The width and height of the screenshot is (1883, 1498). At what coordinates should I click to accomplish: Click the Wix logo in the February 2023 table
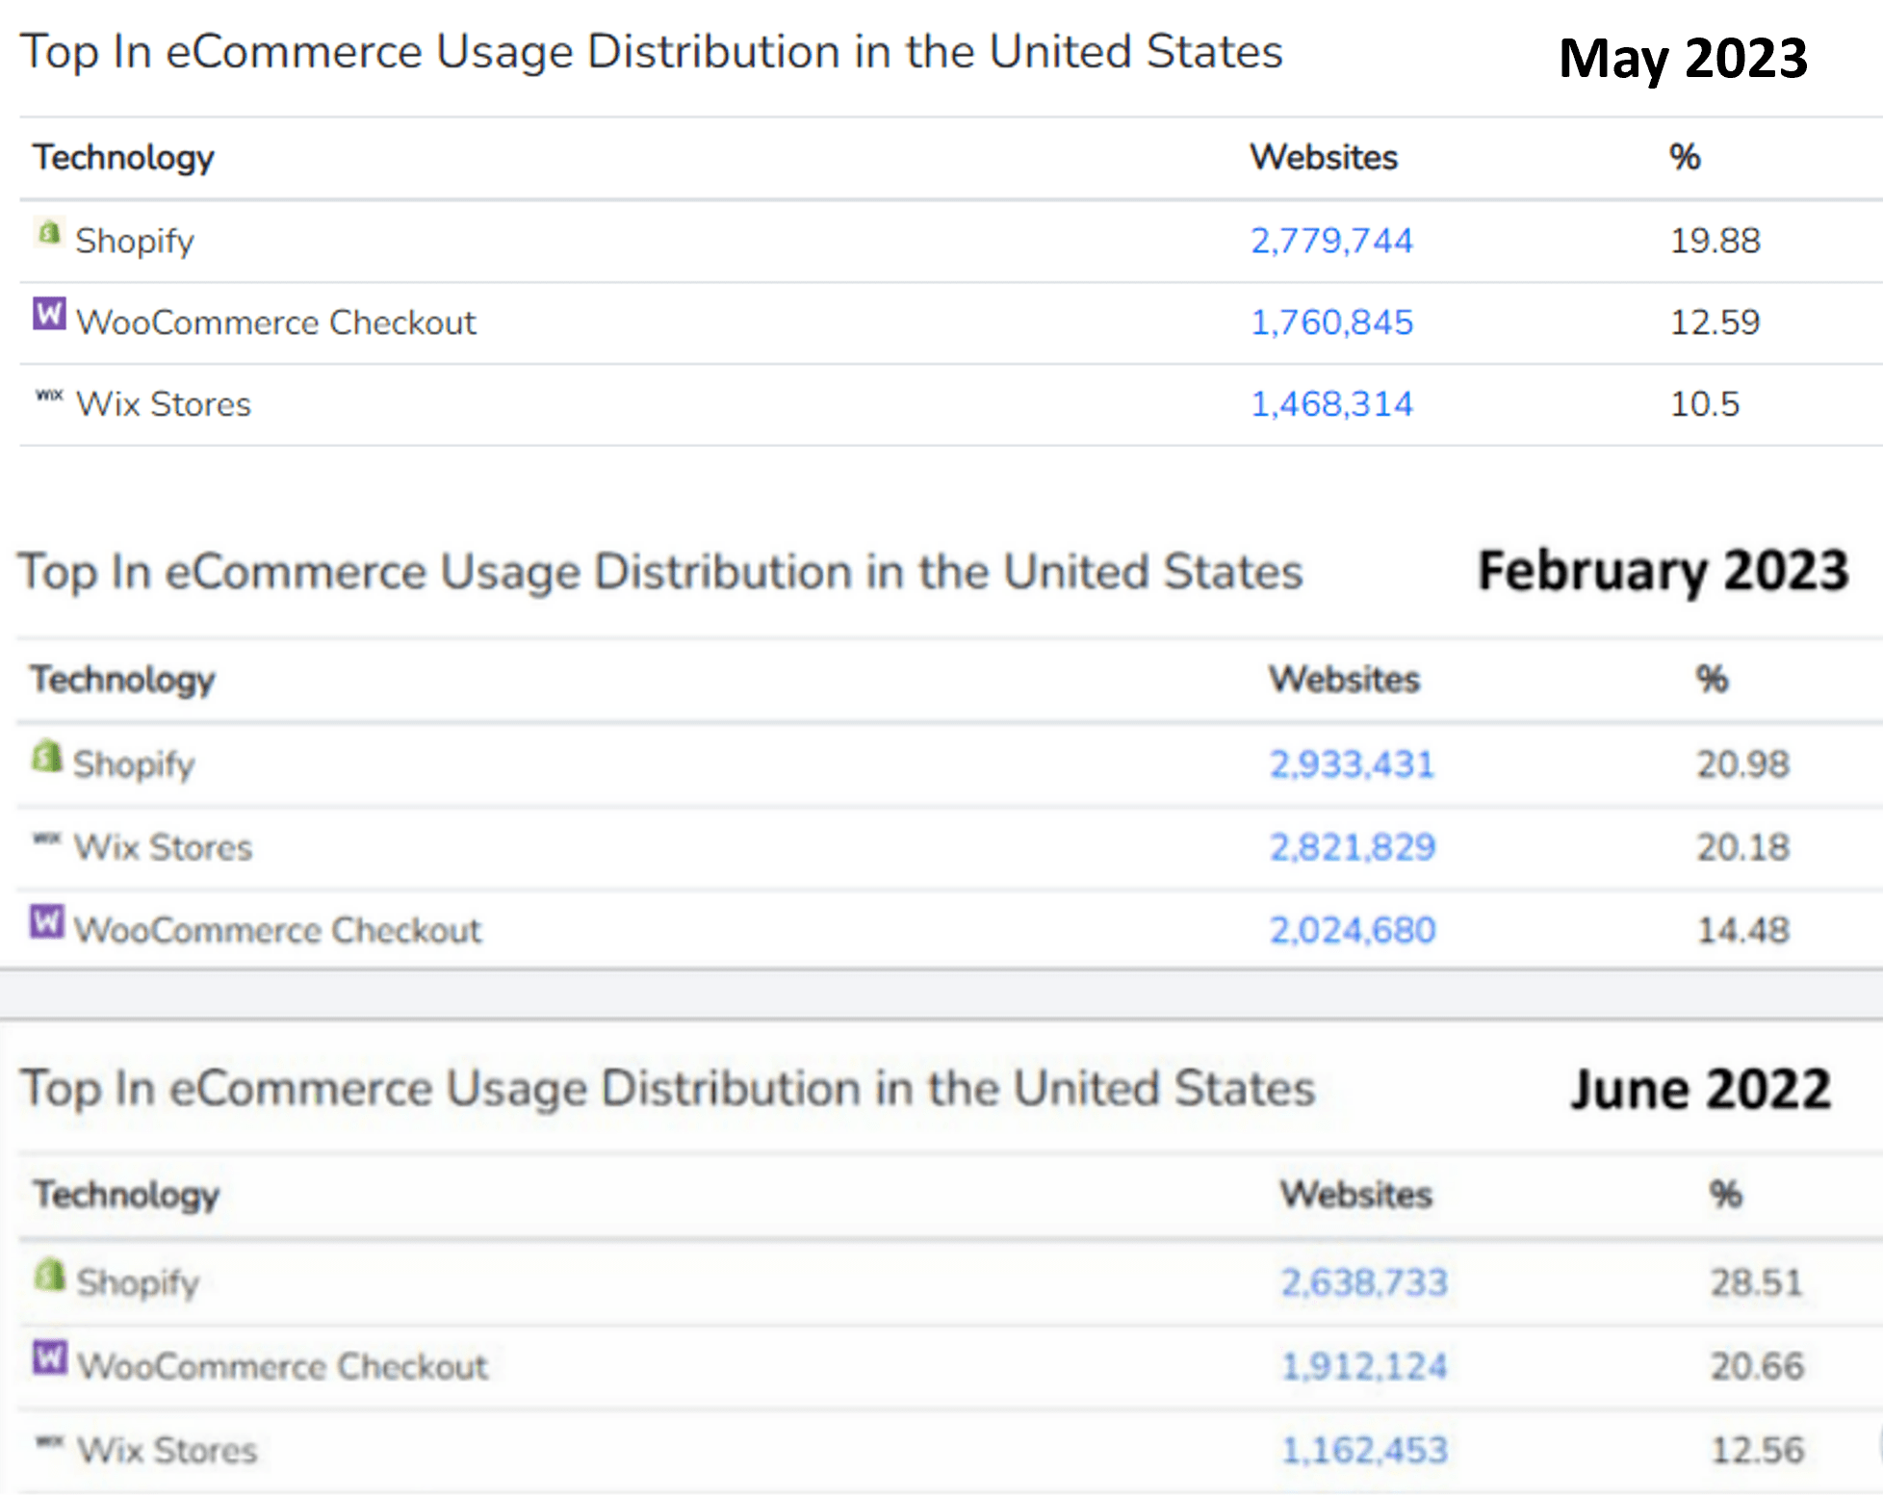pos(46,839)
